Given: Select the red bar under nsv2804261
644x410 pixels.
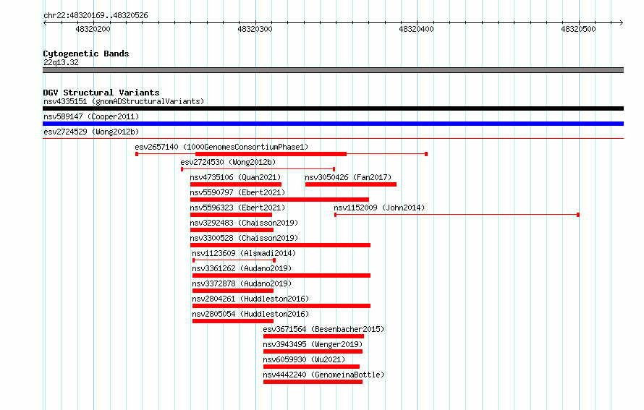Looking at the screenshot, I should [281, 306].
